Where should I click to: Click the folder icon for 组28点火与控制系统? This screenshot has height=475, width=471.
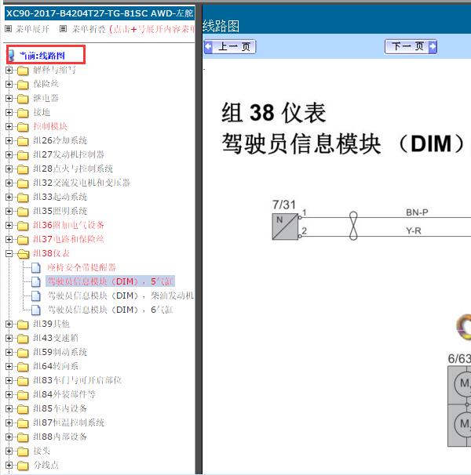(23, 169)
